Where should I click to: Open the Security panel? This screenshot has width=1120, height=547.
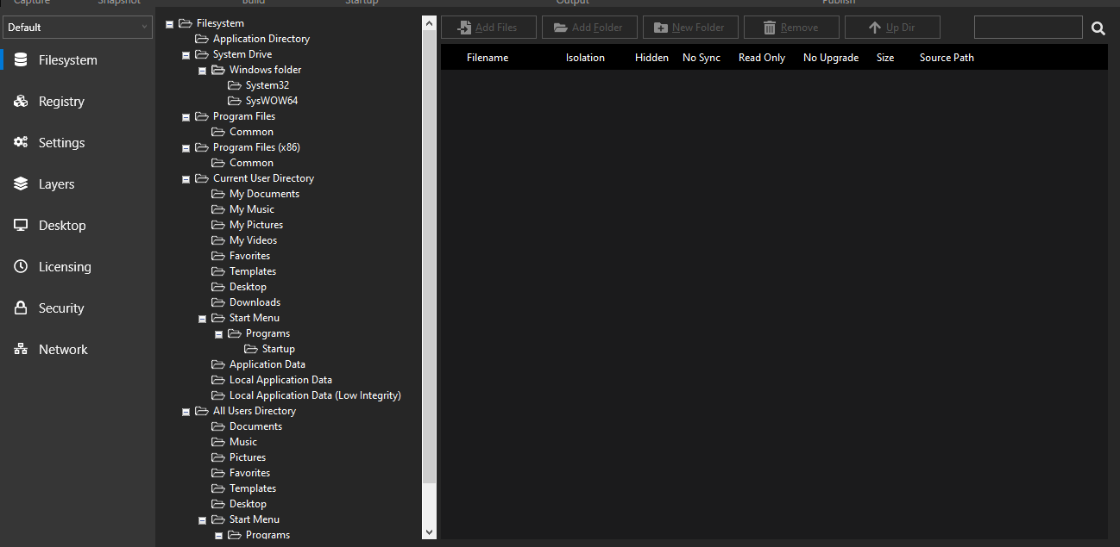tap(61, 308)
